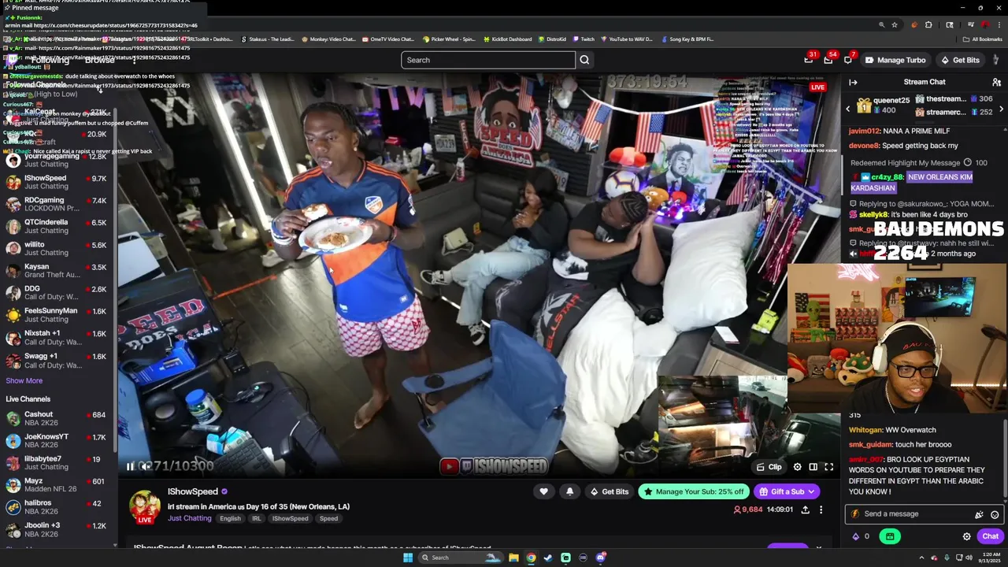Open the inbox icon with 54 badge
The width and height of the screenshot is (1008, 567).
828,60
